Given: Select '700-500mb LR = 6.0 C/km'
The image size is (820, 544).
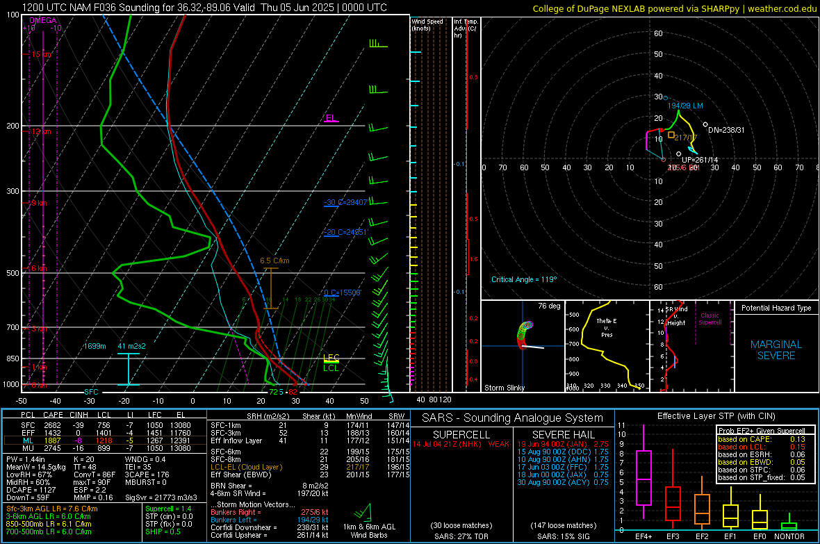Looking at the screenshot, I should click(x=49, y=531).
